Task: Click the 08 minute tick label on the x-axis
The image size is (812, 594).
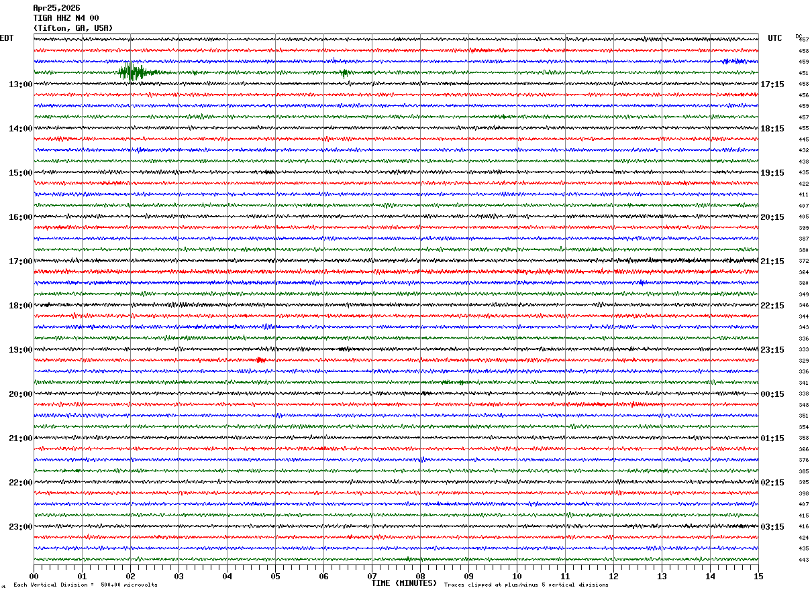Action: click(x=420, y=576)
